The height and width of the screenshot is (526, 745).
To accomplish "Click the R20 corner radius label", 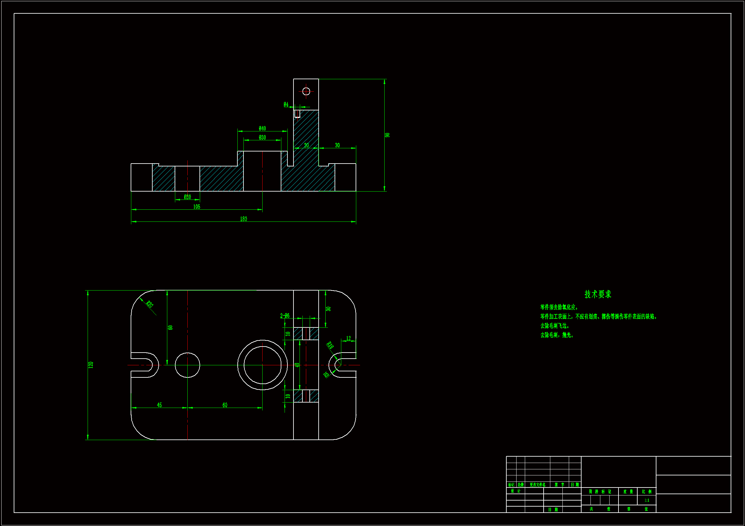I will (x=149, y=304).
